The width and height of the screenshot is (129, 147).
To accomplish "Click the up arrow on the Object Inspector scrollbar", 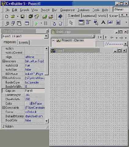I will coord(47,48).
